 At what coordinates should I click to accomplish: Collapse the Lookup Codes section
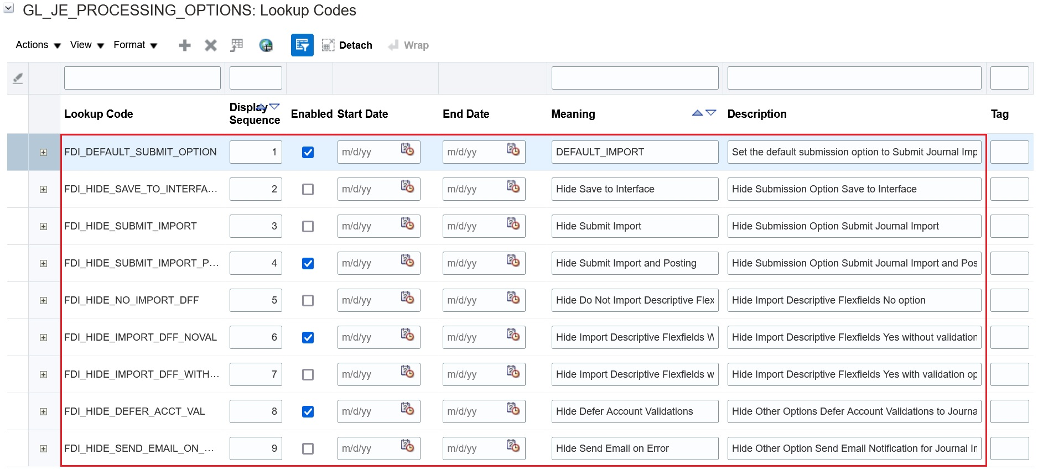tap(9, 9)
